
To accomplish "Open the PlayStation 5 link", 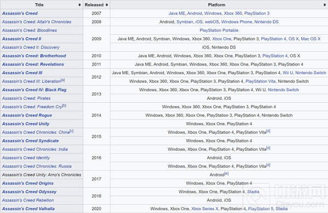I will point(260,209).
